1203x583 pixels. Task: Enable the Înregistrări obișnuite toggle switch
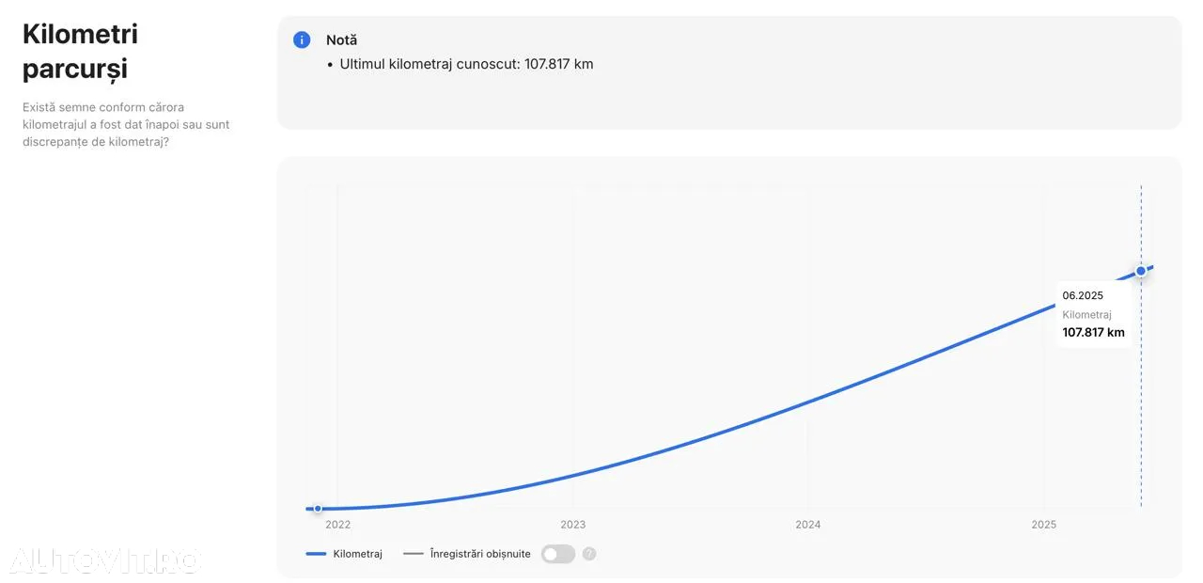[x=557, y=554]
